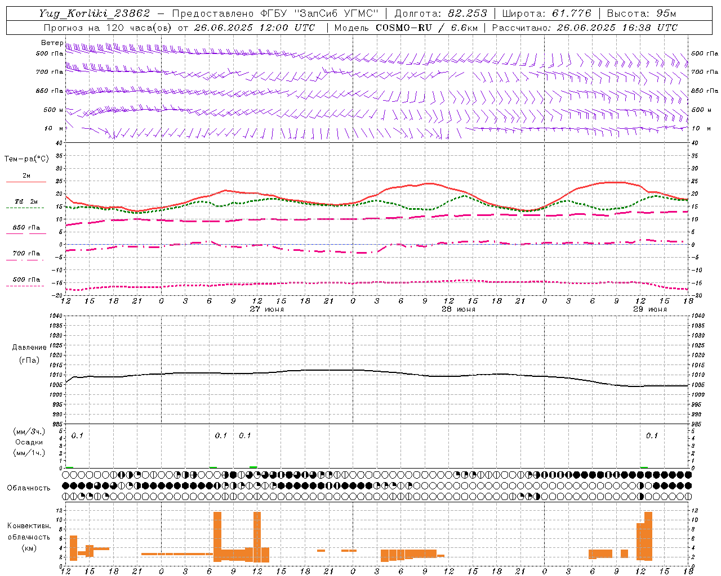Click the (мм/1ч.) precipitation unit label
The image size is (721, 576).
coord(29,453)
